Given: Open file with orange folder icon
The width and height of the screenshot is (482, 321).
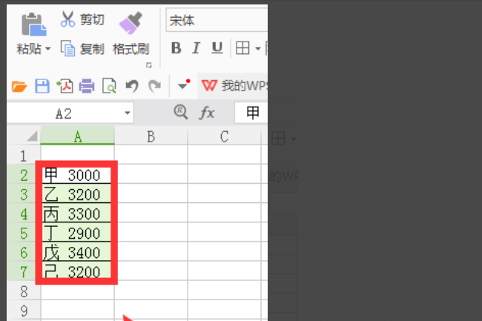Looking at the screenshot, I should click(19, 86).
